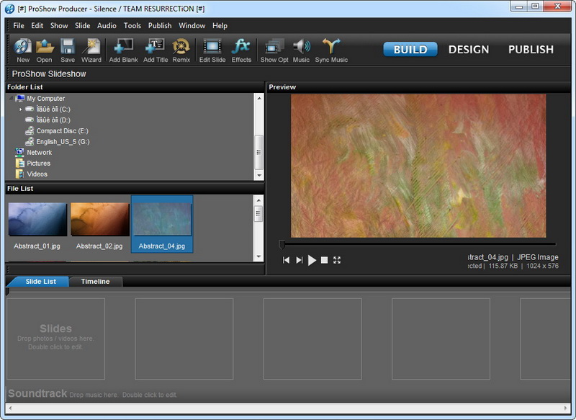Open the Edit Slide editor
Screen dimensions: 576x420
[x=211, y=45]
